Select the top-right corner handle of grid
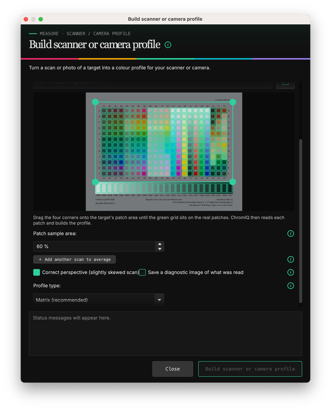Screen dimensions: 331x410 tap(233, 102)
